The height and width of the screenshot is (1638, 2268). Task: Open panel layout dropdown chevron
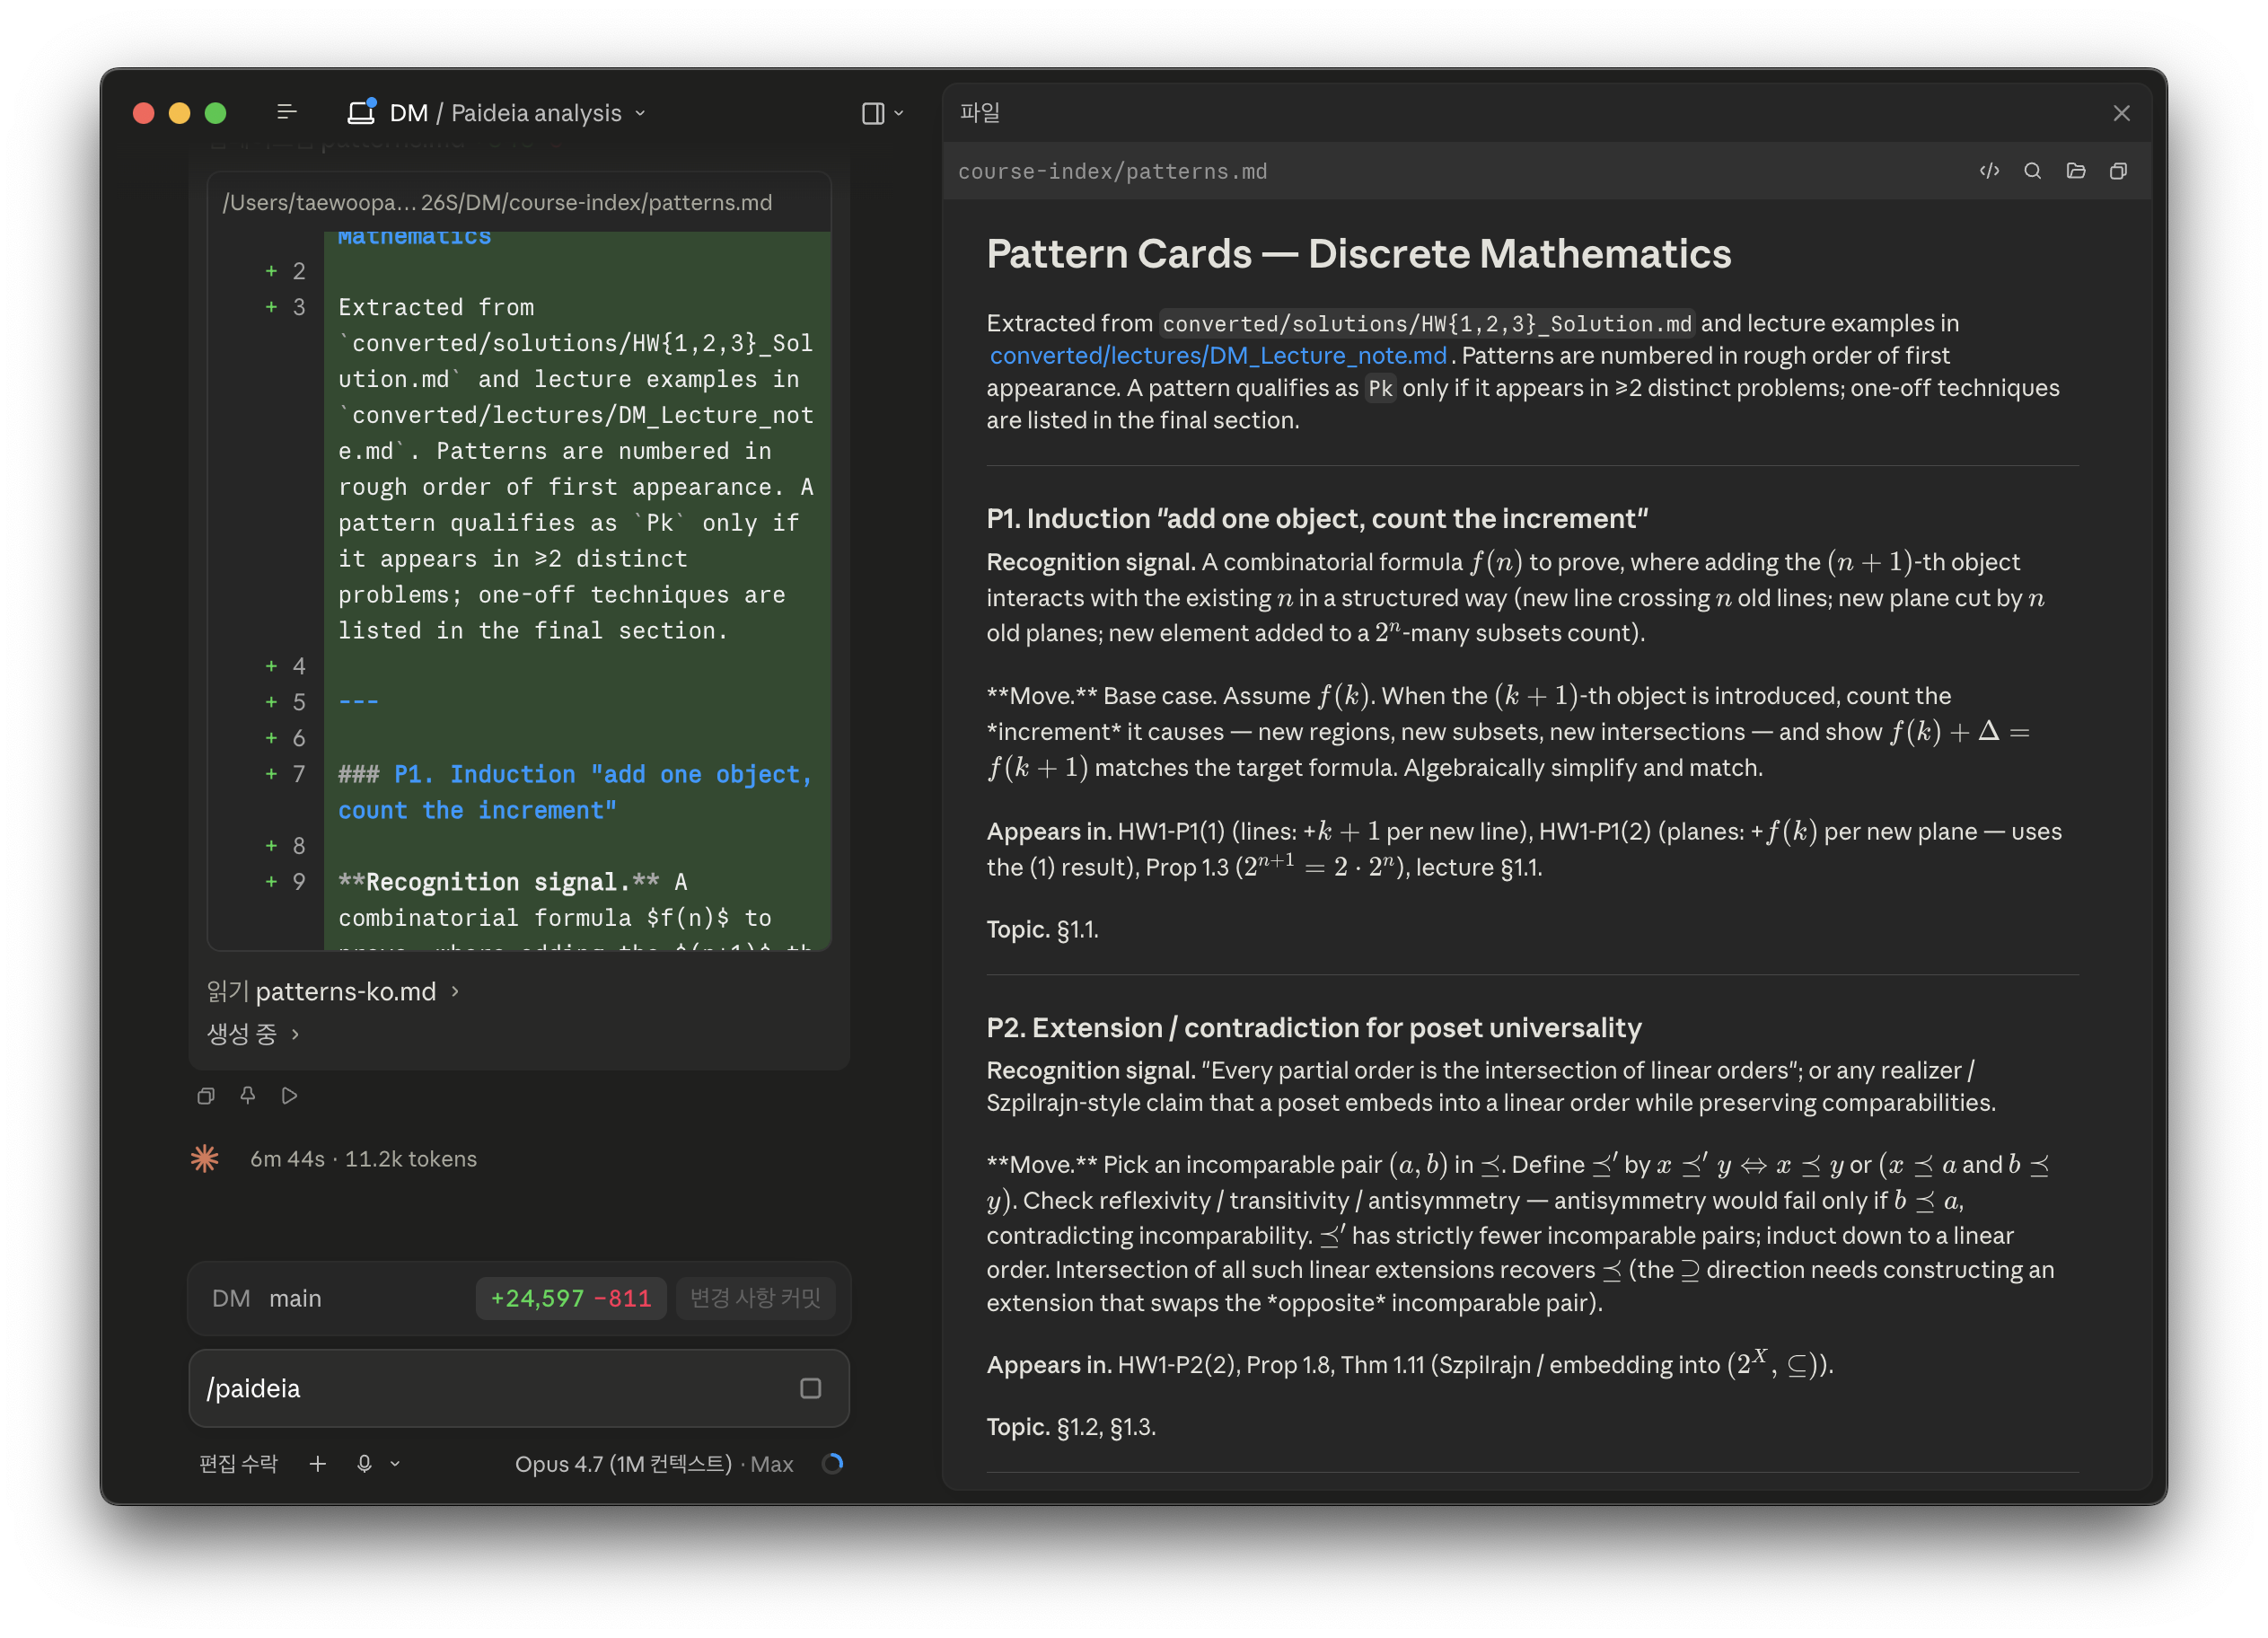tap(898, 113)
